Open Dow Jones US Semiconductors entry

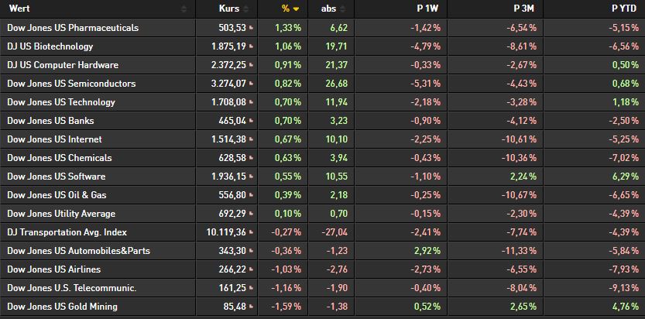tap(71, 84)
